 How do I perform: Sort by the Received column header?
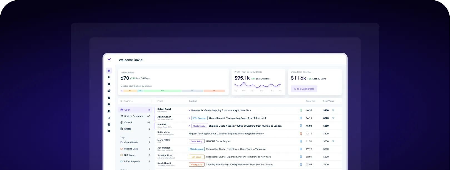pos(310,101)
